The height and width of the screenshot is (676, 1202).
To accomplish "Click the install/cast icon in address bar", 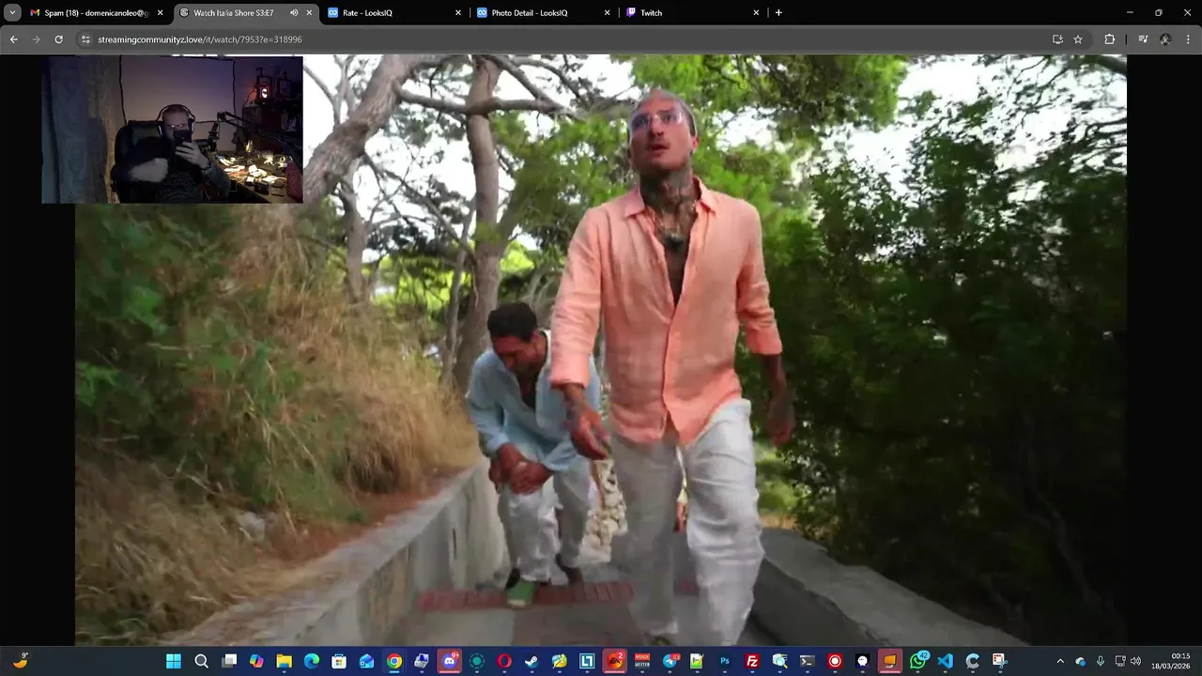I will [x=1057, y=39].
